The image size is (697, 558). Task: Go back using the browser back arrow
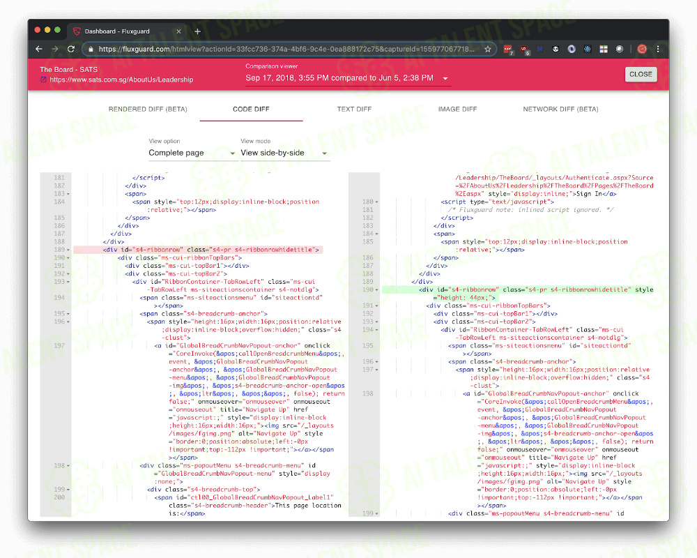[39, 49]
